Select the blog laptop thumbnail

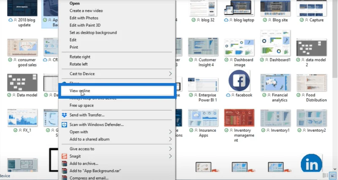pyautogui.click(x=239, y=8)
